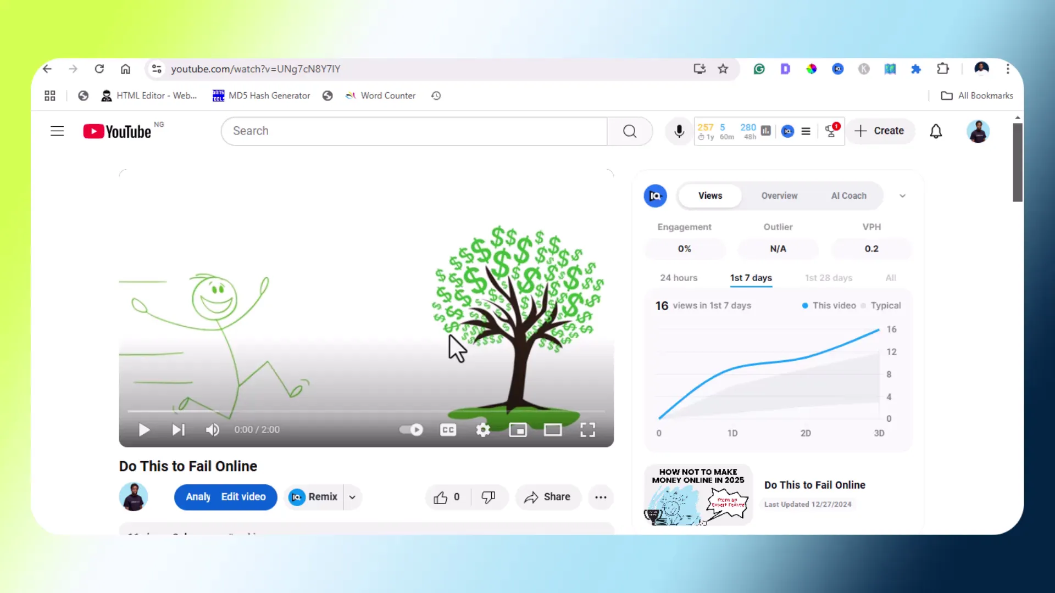
Task: Open the Grammarly extension icon
Action: pyautogui.click(x=759, y=69)
